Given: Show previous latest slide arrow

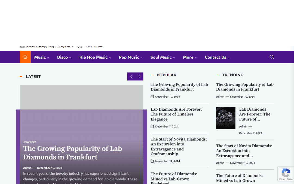Looking at the screenshot, I should 131,76.
